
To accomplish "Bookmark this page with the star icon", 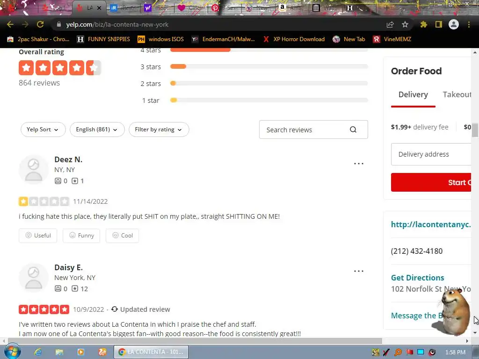I will tap(405, 24).
